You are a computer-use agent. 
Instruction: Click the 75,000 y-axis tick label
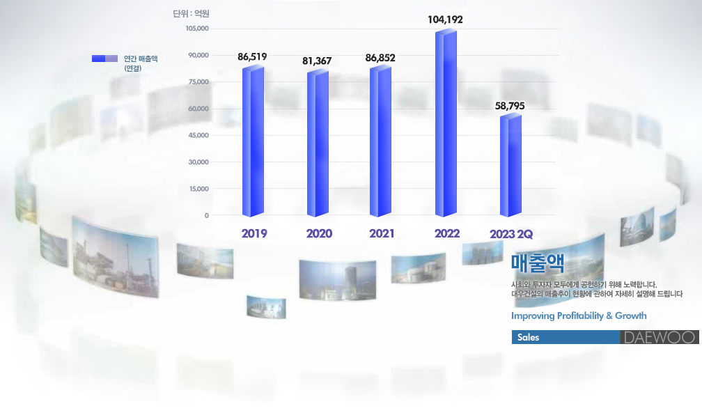click(x=198, y=82)
